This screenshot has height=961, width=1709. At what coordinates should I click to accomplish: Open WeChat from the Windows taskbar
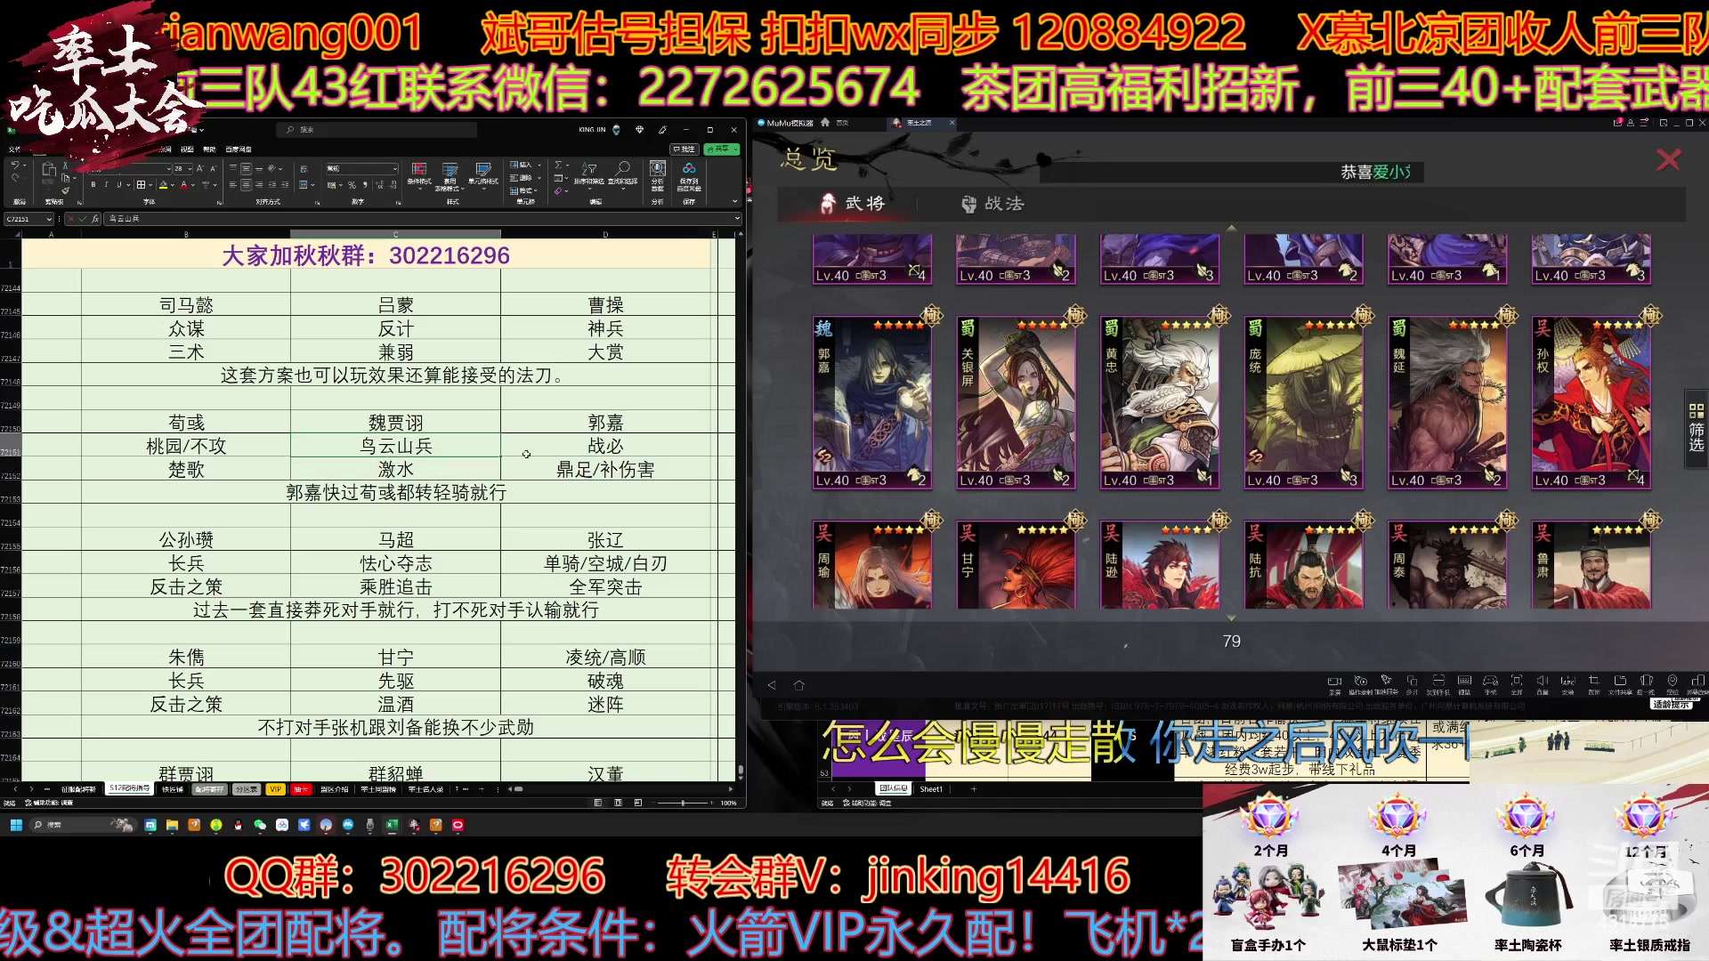click(x=260, y=825)
